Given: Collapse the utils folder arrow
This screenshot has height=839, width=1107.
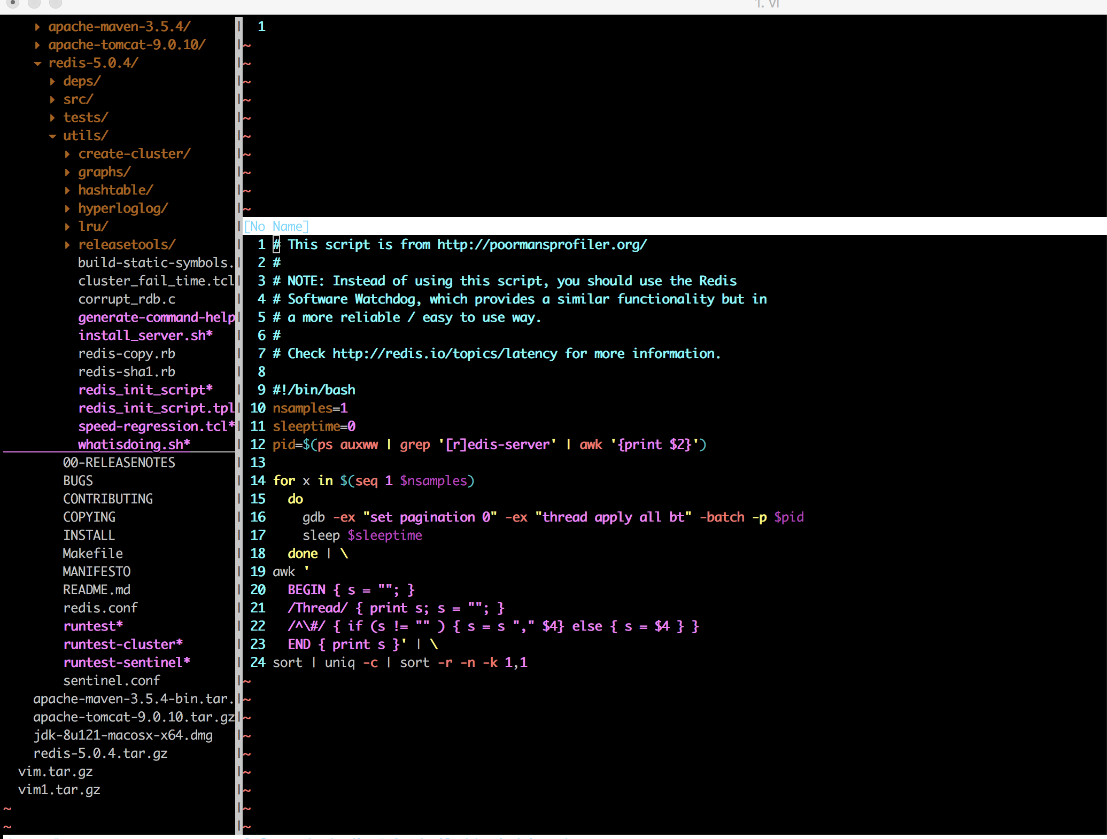Looking at the screenshot, I should [x=52, y=136].
